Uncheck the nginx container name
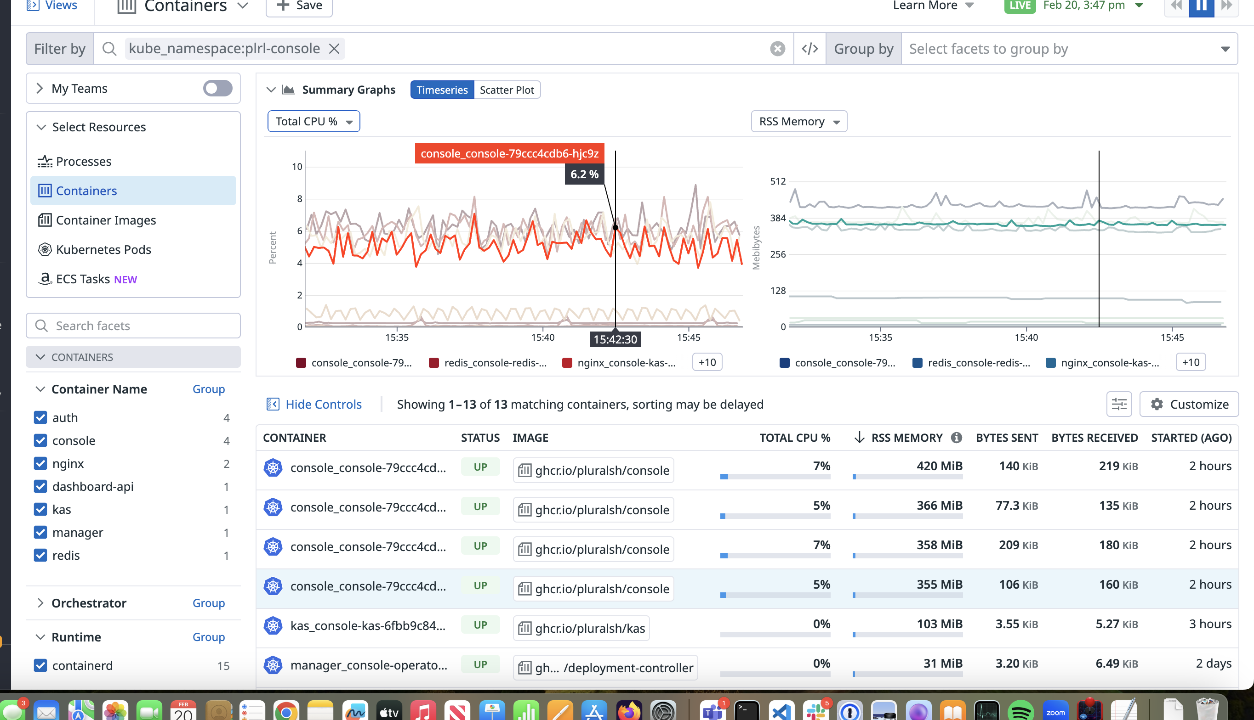The height and width of the screenshot is (720, 1254). coord(40,463)
